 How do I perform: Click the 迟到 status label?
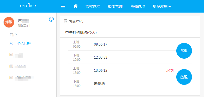(x=170, y=70)
